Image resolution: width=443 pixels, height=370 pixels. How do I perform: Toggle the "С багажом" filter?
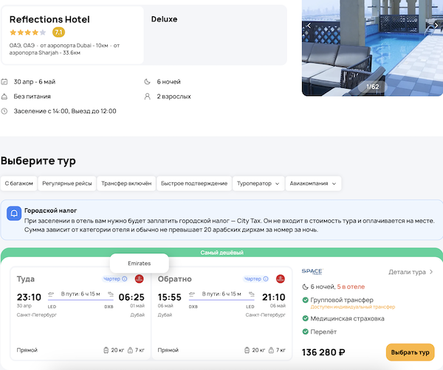click(x=17, y=183)
